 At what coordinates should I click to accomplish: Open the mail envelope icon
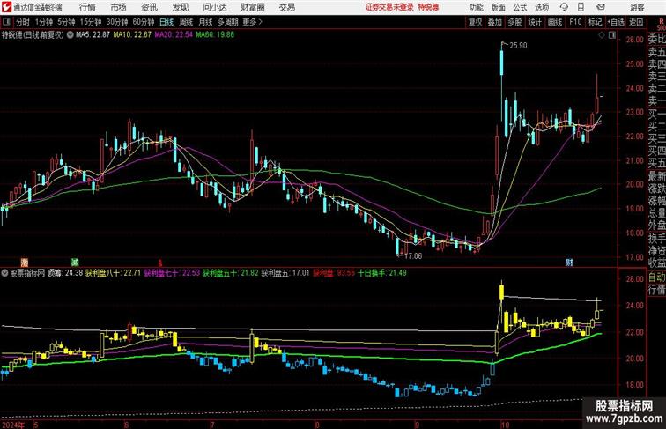click(x=601, y=7)
